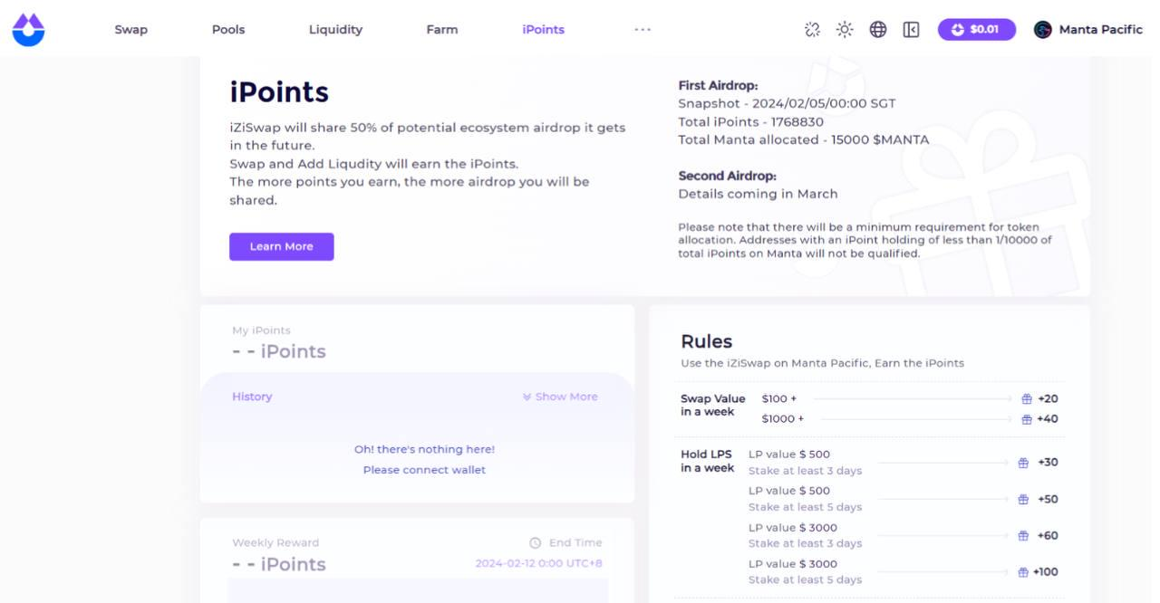Click the Please connect wallet message

(424, 470)
